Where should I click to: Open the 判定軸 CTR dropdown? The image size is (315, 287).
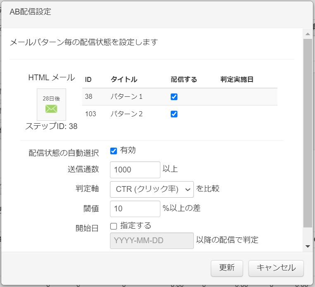pyautogui.click(x=152, y=189)
